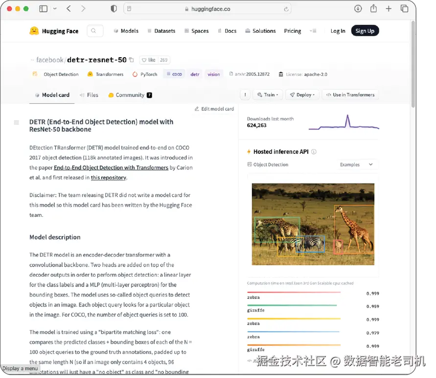Switch to the Files tab

89,95
